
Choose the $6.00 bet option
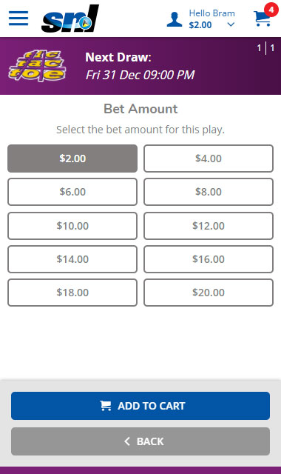pos(72,192)
